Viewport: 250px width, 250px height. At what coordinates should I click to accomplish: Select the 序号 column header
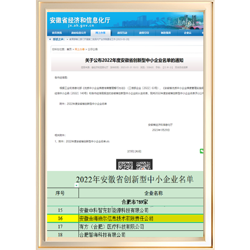click(x=63, y=193)
